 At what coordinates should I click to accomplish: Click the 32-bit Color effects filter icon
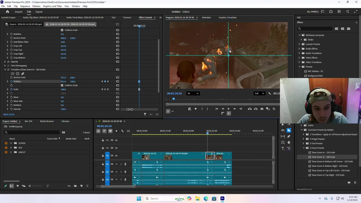[x=342, y=28]
